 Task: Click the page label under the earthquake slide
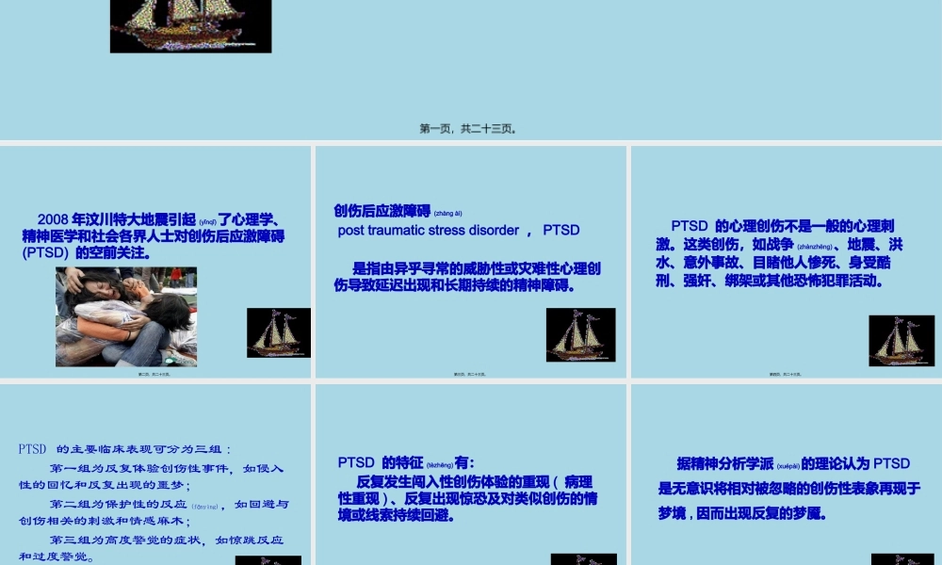(155, 373)
